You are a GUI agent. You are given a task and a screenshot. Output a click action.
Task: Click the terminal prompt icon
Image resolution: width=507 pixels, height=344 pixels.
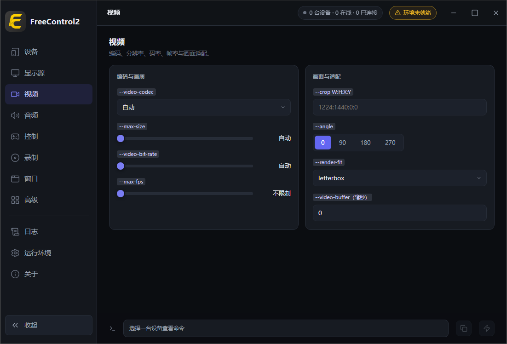coord(112,328)
